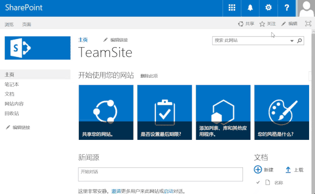Image resolution: width=315 pixels, height=194 pixels.
Task: Click the vertical scrollbar on the right
Action: [314, 112]
